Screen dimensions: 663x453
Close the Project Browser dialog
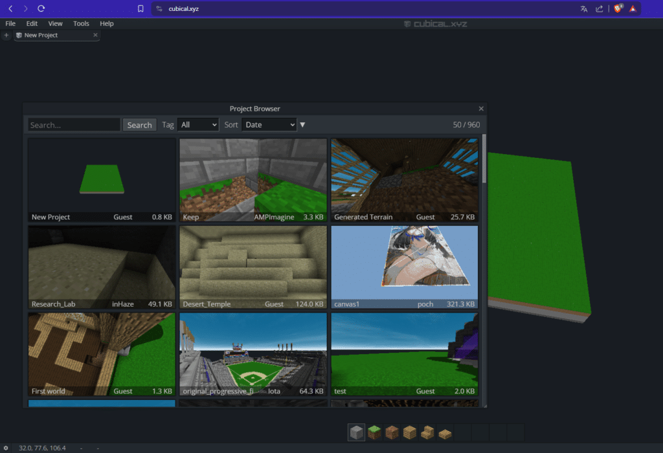coord(481,109)
